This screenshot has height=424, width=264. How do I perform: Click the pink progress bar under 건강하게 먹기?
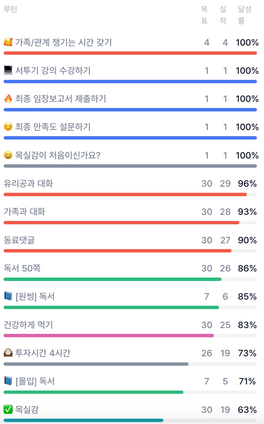(109, 336)
